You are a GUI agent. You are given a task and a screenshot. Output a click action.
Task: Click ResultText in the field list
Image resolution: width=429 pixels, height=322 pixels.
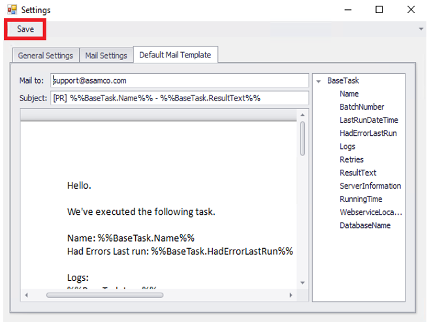point(358,172)
